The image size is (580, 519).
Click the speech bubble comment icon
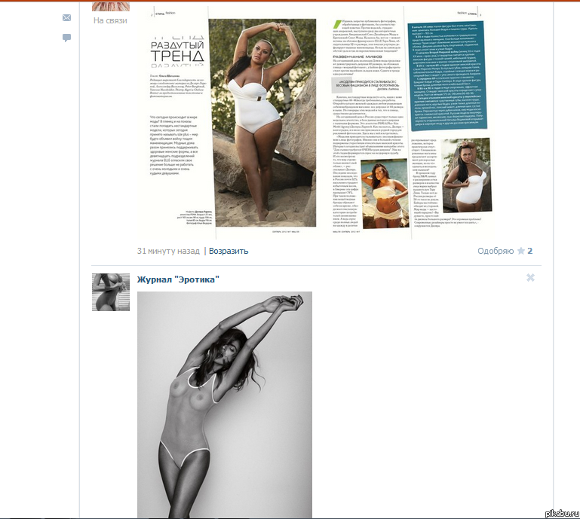[x=66, y=38]
